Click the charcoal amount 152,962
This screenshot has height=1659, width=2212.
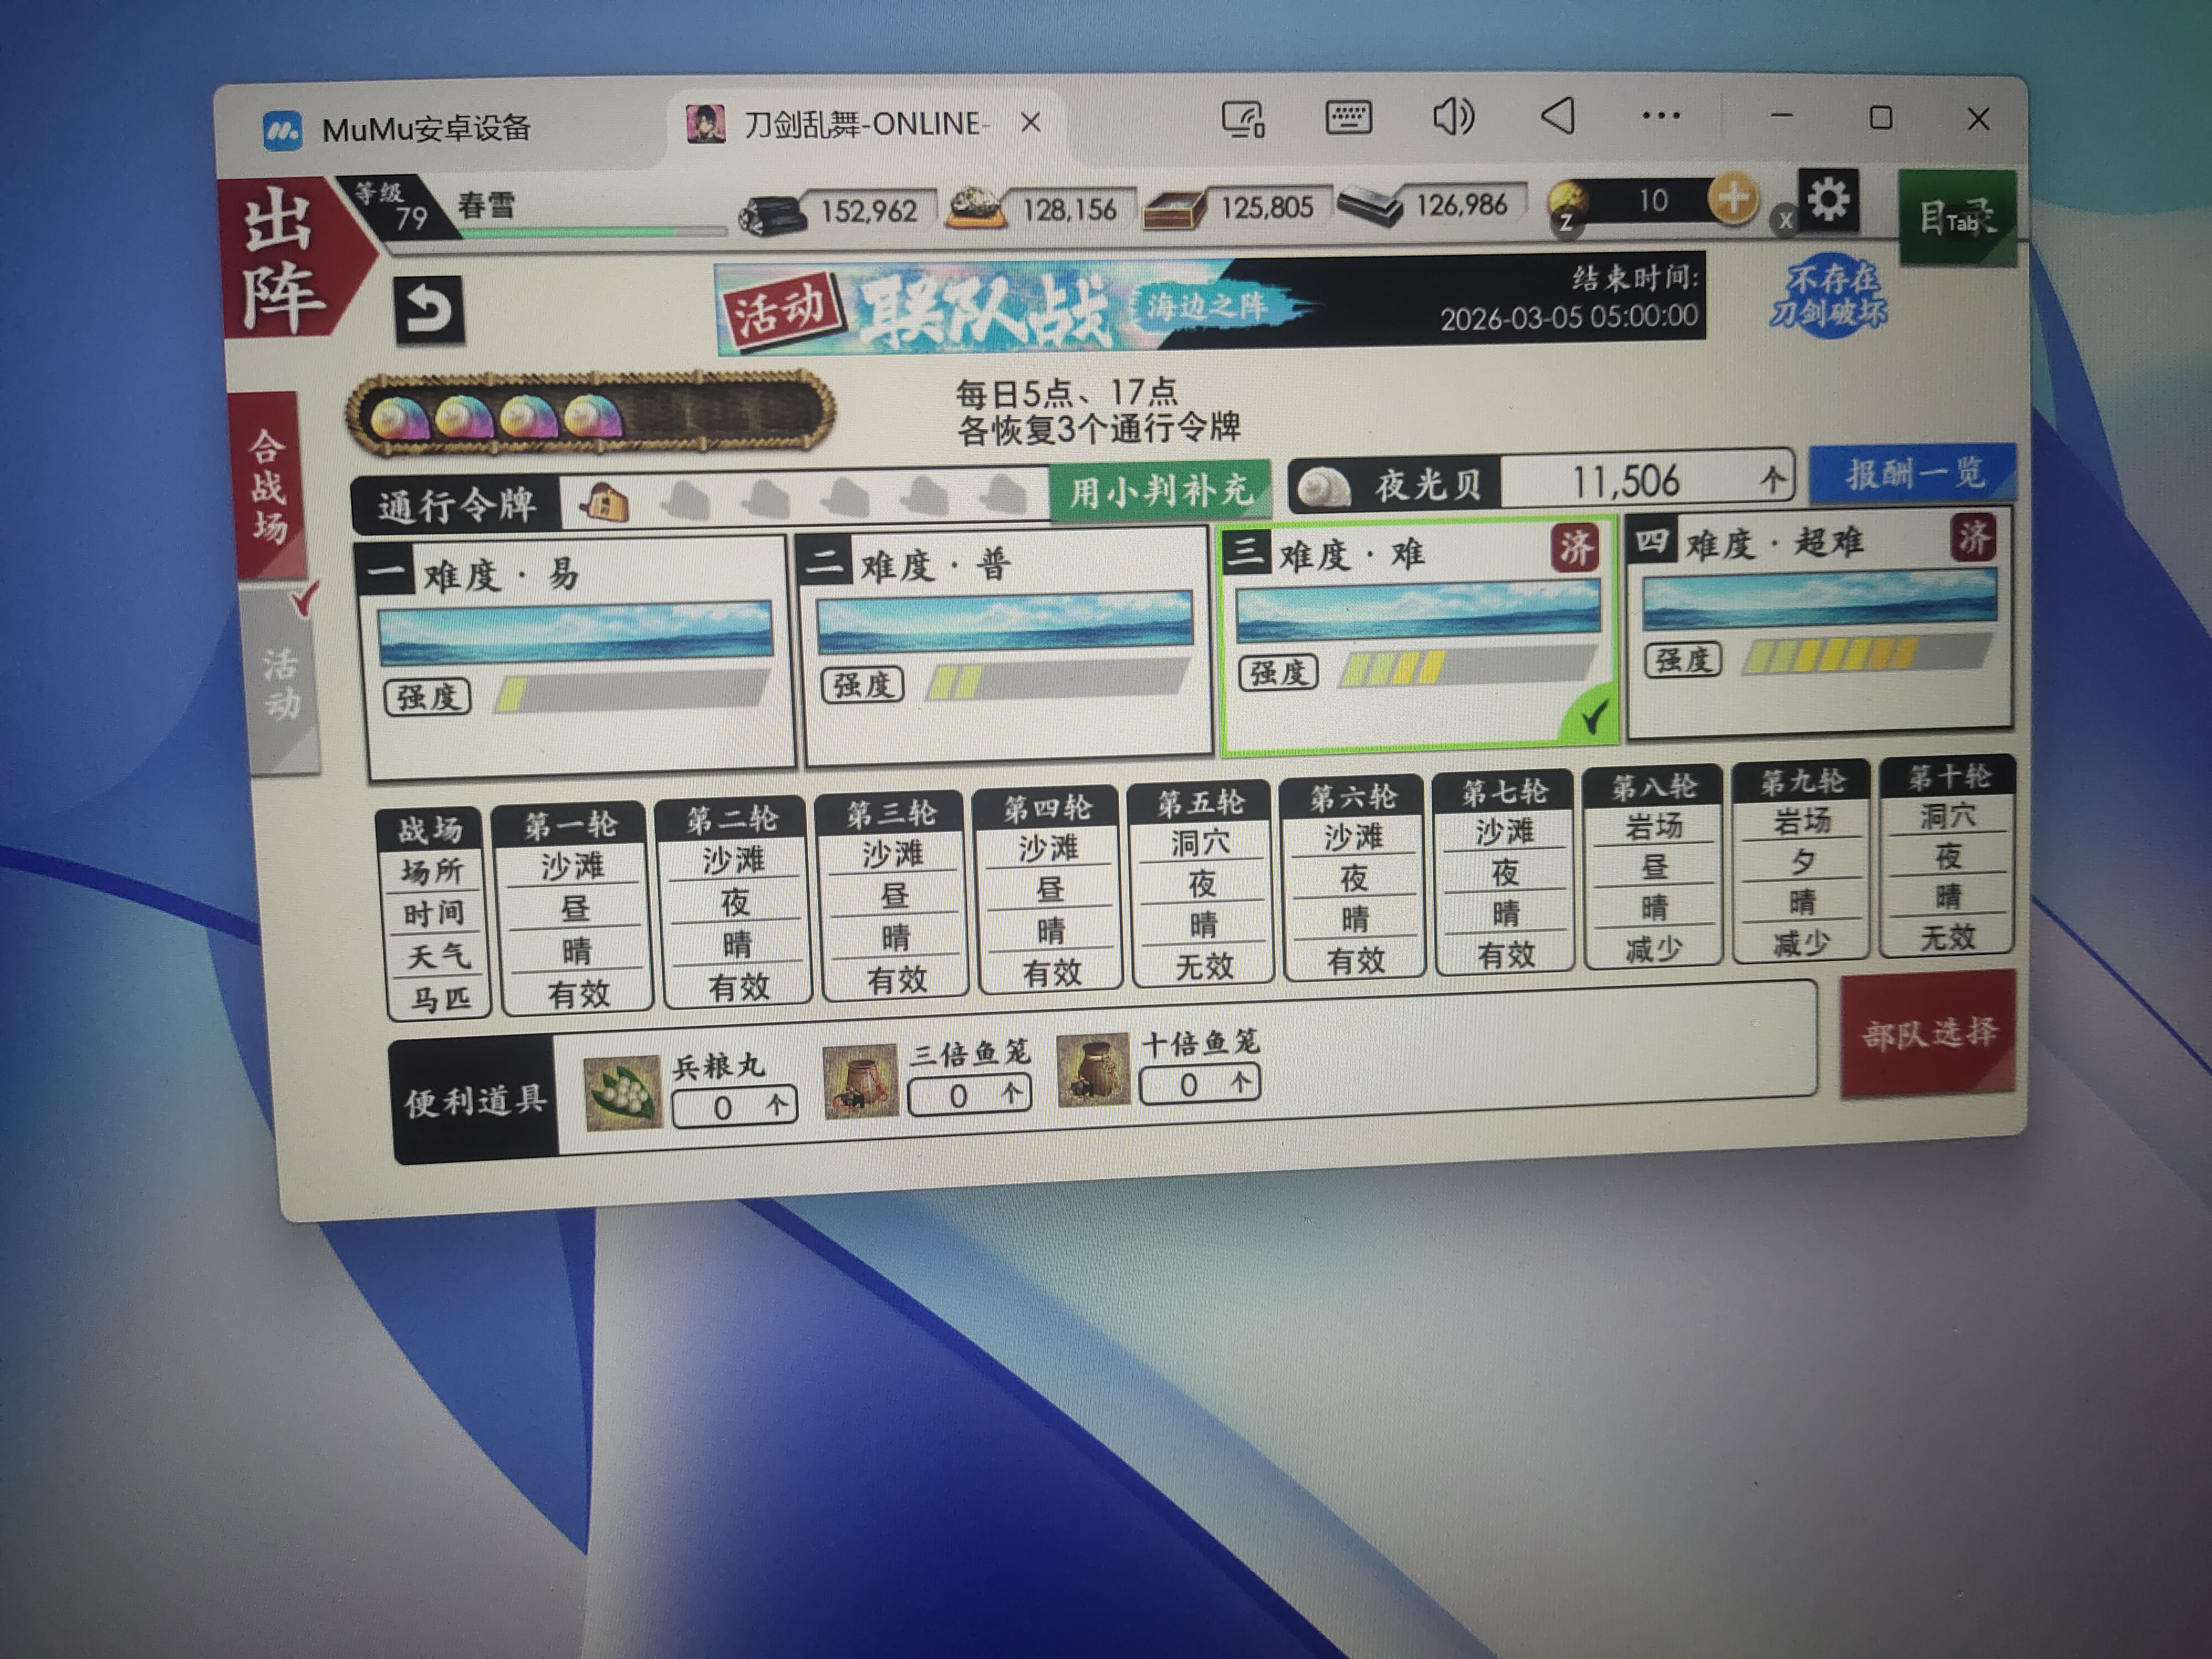(868, 211)
